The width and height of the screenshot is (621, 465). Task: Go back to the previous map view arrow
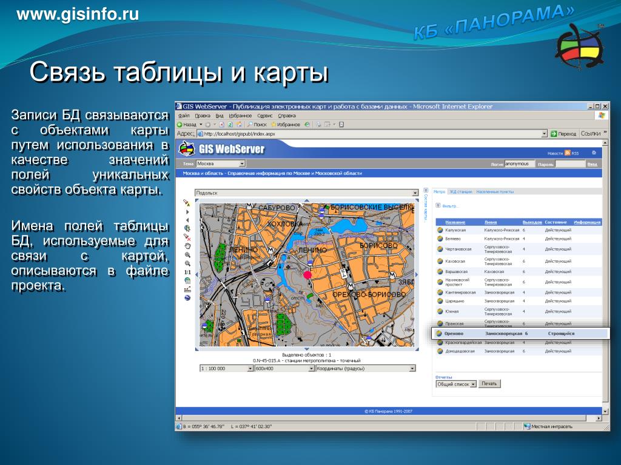pos(187,220)
